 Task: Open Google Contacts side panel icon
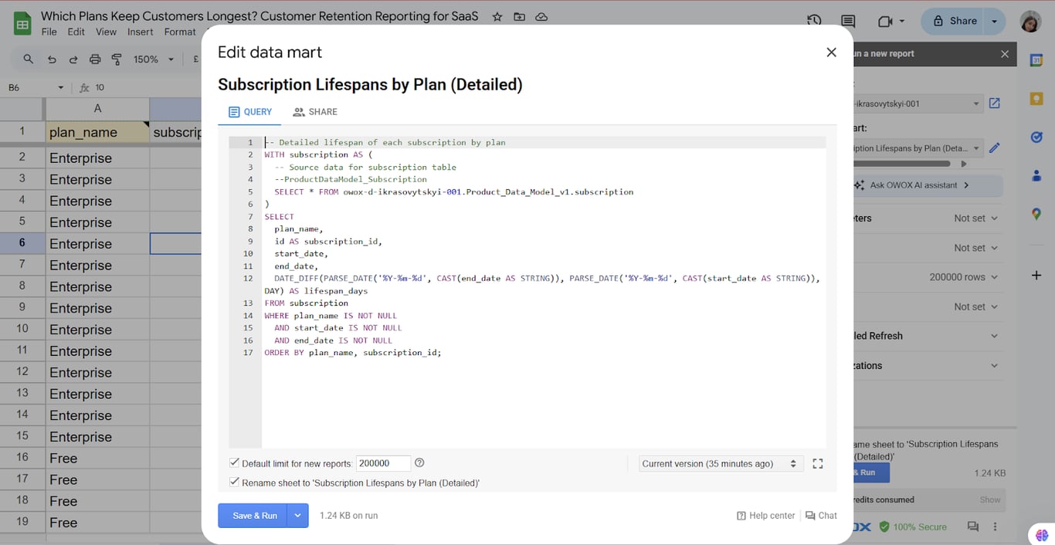pyautogui.click(x=1036, y=175)
